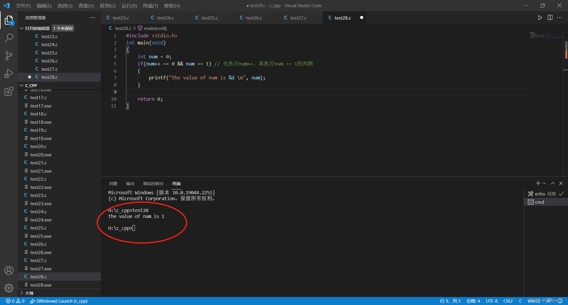This screenshot has width=568, height=305.
Task: Change C language mode in status bar
Action: pyautogui.click(x=520, y=301)
